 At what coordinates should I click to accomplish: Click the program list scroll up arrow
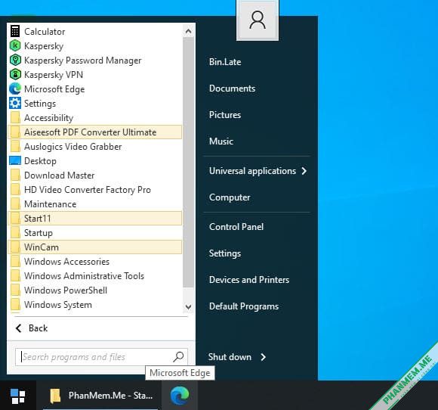click(188, 31)
